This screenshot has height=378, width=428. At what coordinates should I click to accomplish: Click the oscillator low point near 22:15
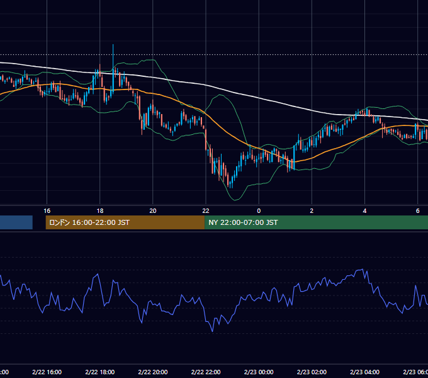pyautogui.click(x=212, y=331)
